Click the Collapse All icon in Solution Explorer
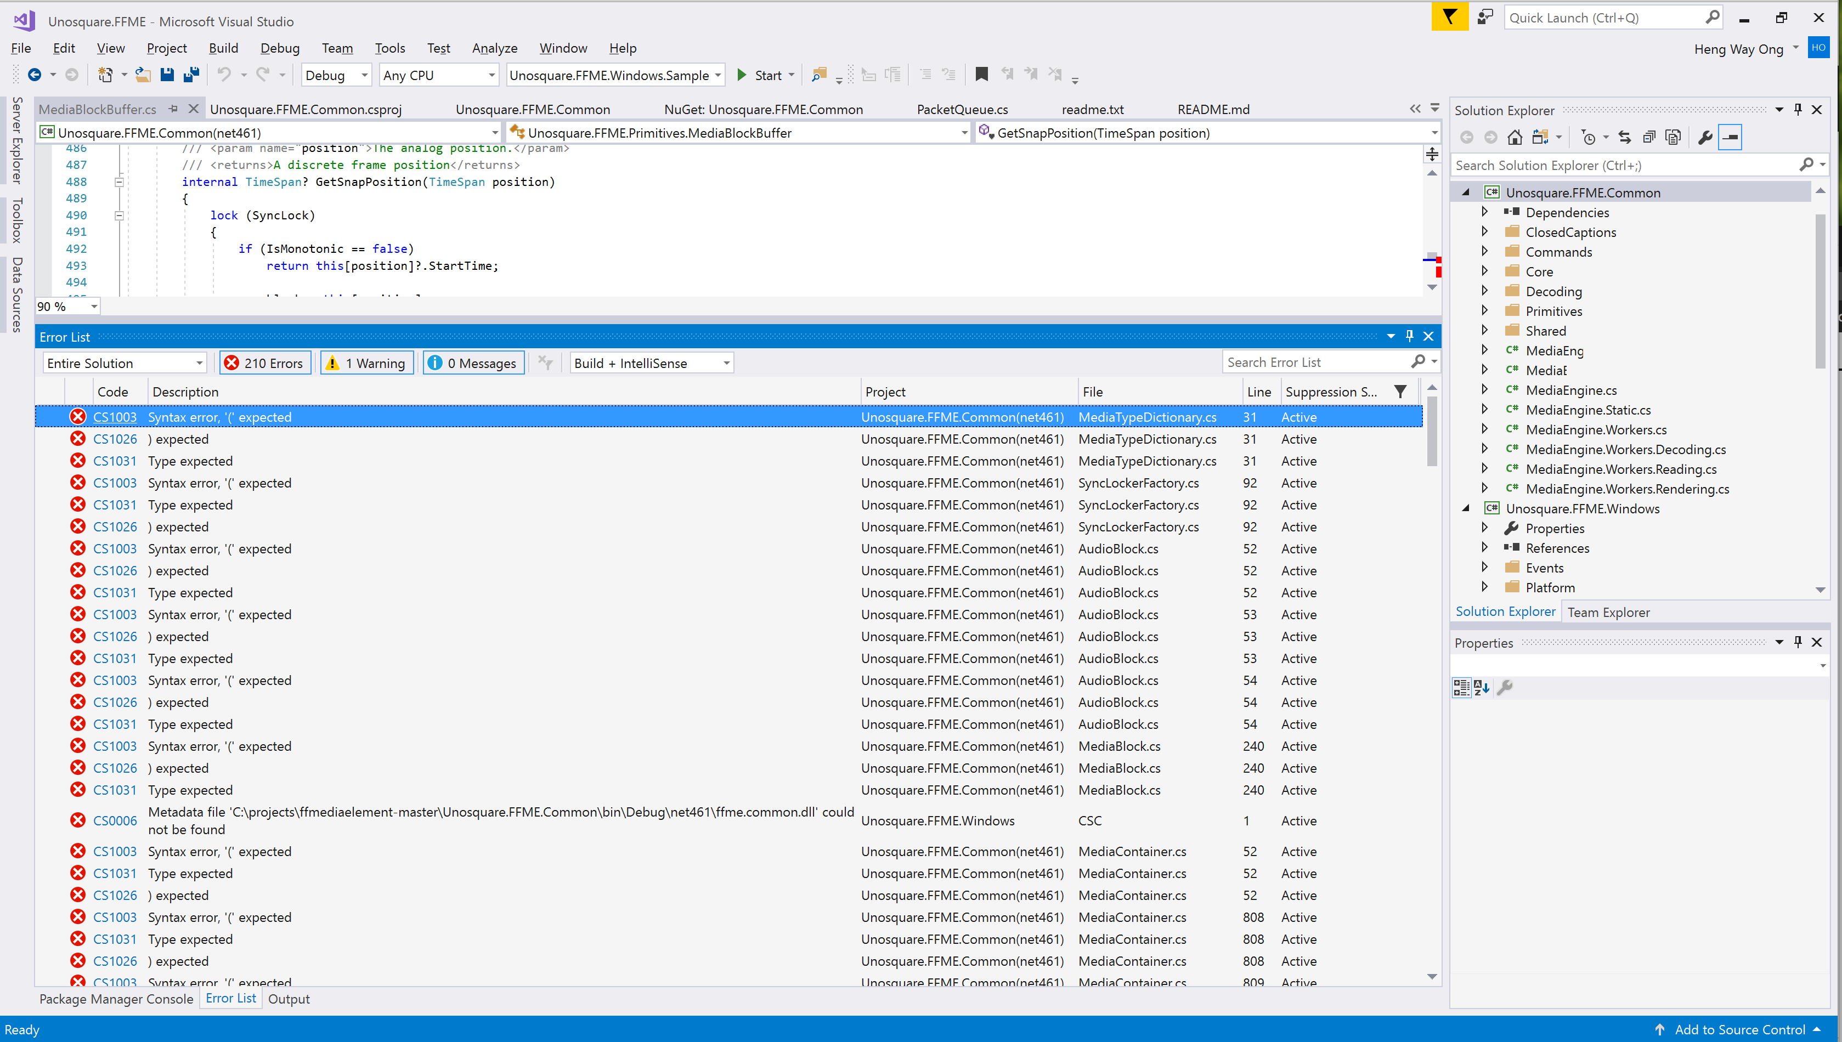This screenshot has width=1842, height=1042. (x=1649, y=137)
